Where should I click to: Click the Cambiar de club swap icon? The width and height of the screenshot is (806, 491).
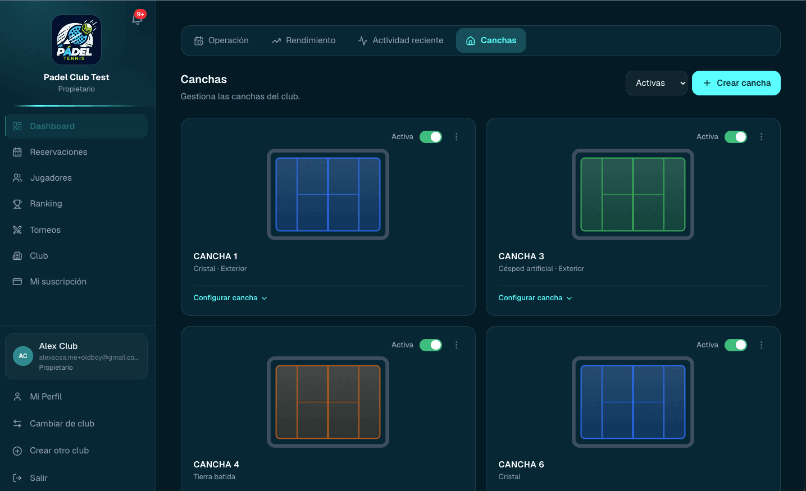pyautogui.click(x=17, y=424)
